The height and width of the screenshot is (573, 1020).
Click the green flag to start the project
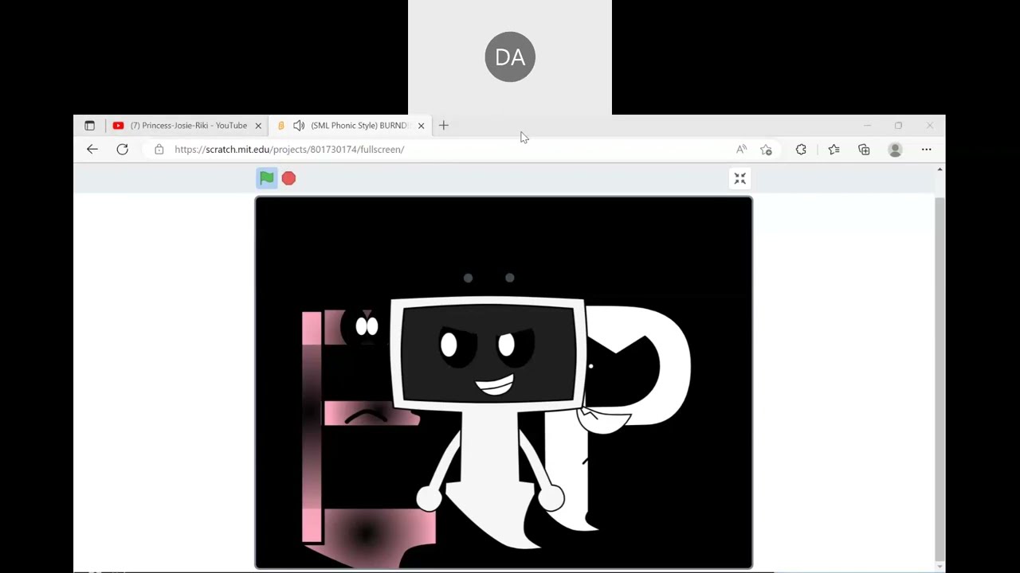(266, 178)
